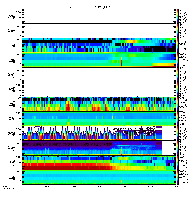Image resolution: width=188 pixels, height=201 pixels.
Task: Select the tha fbk scm1 spectrogram panel
Action: (x=99, y=60)
